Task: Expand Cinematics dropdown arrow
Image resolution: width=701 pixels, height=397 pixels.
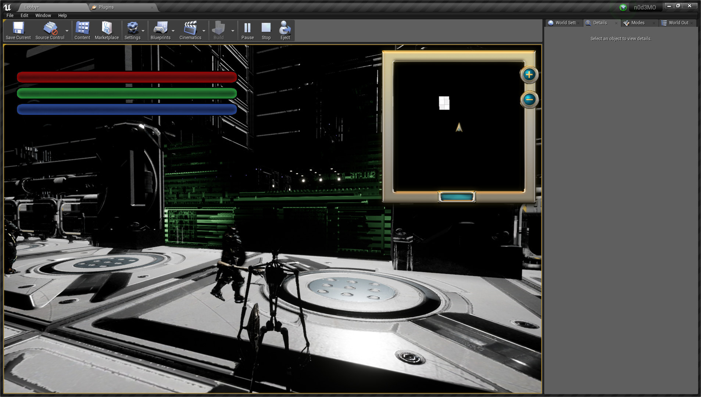Action: pos(204,31)
